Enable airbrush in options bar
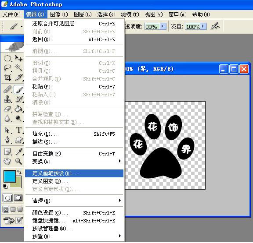Screen dimensions: 253x243 tap(215, 26)
